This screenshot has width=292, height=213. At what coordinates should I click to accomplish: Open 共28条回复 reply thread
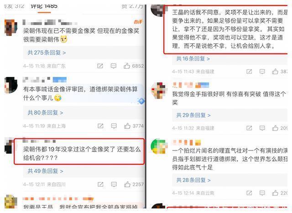click(x=193, y=180)
